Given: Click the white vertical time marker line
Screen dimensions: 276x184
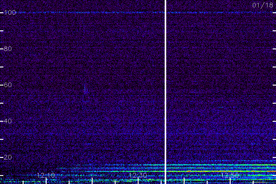Looking at the screenshot, I should pyautogui.click(x=166, y=92).
